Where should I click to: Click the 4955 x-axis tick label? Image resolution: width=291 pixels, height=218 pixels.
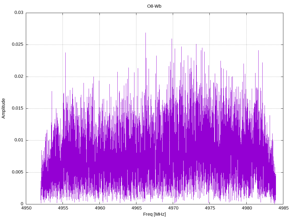(x=63, y=208)
